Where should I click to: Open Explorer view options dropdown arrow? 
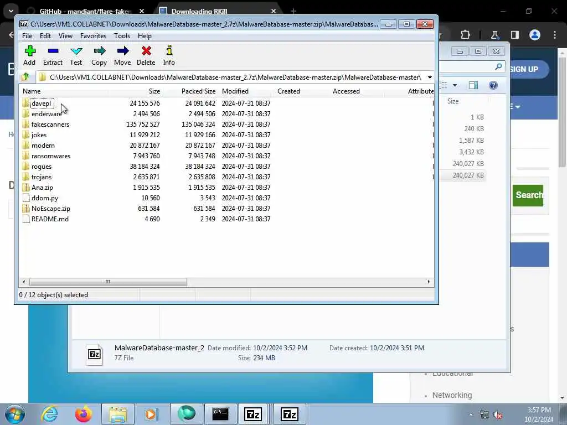455,85
